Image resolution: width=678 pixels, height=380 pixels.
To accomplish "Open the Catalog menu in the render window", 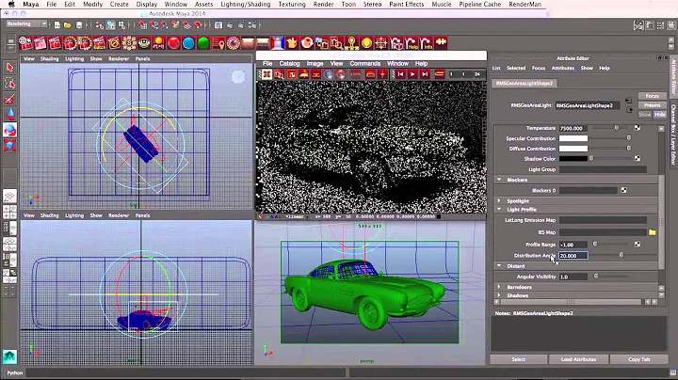I will (289, 63).
